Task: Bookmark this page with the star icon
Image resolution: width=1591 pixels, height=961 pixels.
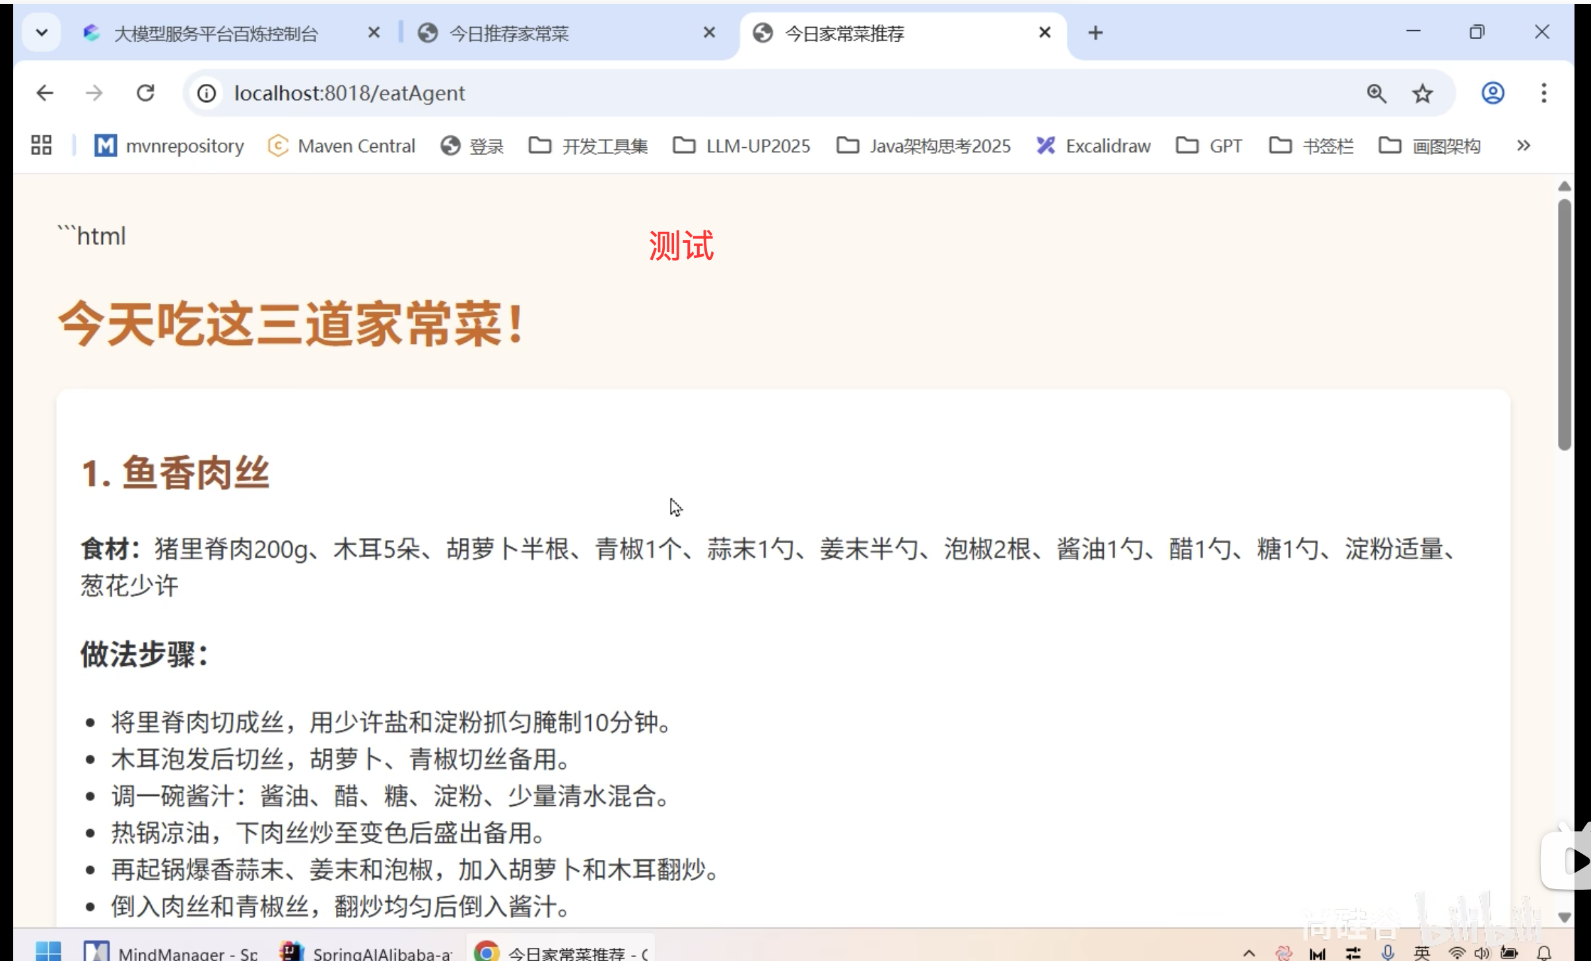Action: coord(1421,93)
